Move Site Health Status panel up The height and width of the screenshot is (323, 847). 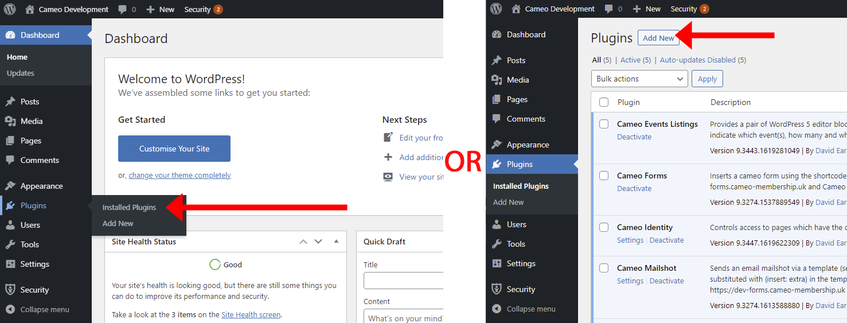pyautogui.click(x=303, y=242)
